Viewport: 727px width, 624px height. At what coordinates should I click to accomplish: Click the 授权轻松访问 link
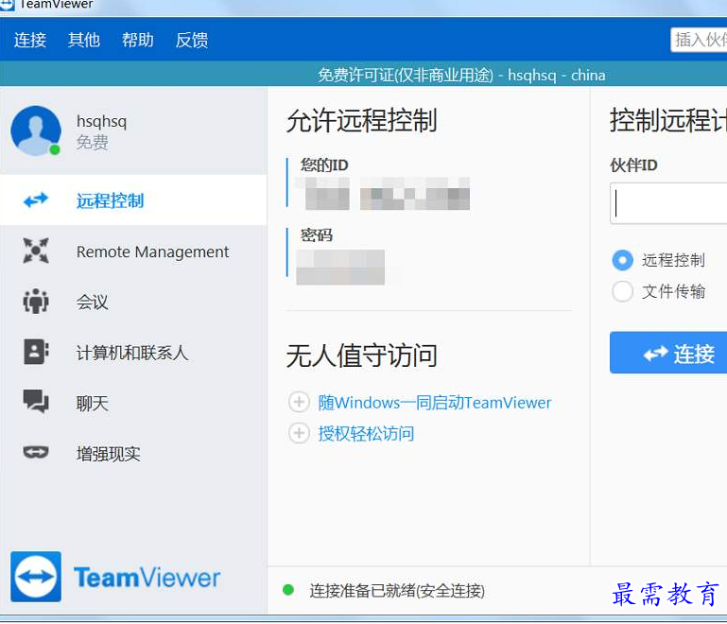click(x=366, y=433)
